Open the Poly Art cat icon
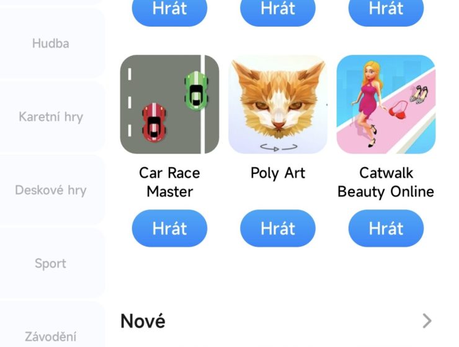 (x=278, y=104)
